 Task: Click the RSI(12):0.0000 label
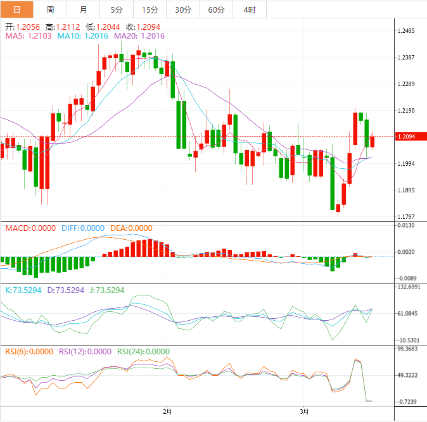(x=85, y=352)
